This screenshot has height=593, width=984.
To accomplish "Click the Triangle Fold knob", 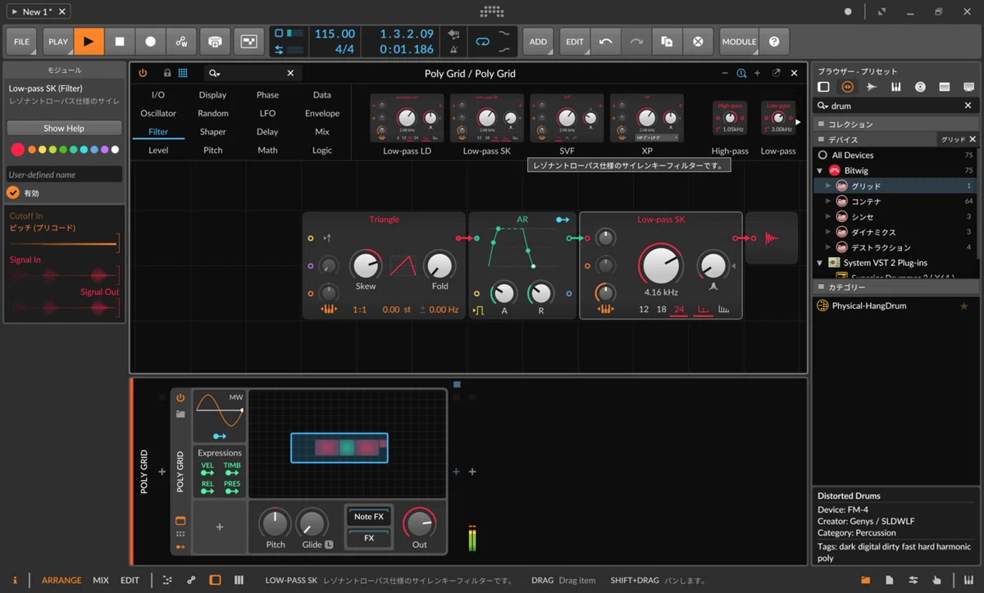I will [440, 265].
